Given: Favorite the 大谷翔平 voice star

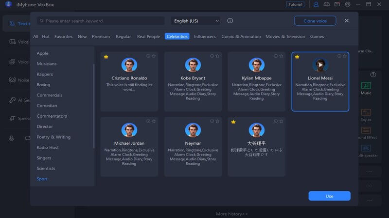Looking at the screenshot, I should pos(281,121).
